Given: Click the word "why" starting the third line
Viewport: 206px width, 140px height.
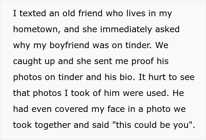Looking at the screenshot, I should 21,45.
